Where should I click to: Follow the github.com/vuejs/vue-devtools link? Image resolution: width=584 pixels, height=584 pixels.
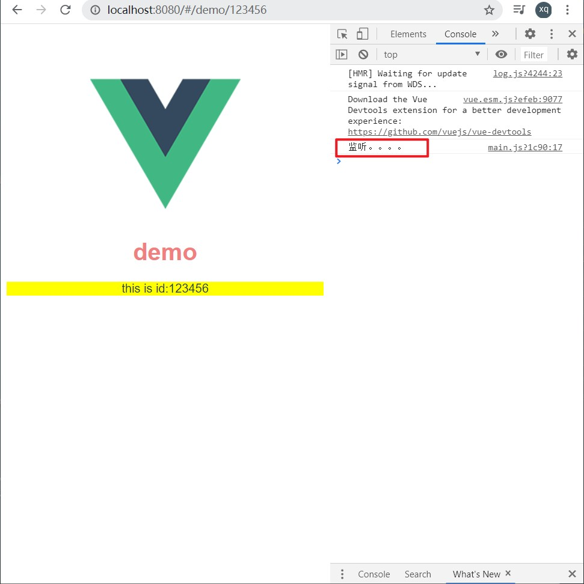tap(439, 132)
